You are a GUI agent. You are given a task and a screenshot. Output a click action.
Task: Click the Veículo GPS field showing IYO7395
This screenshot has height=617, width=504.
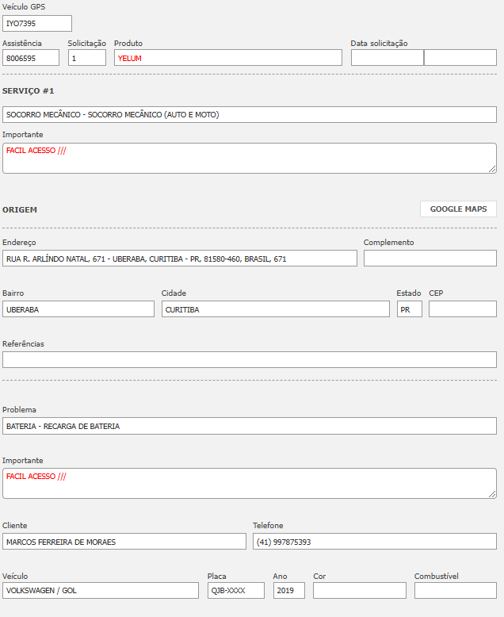point(37,24)
